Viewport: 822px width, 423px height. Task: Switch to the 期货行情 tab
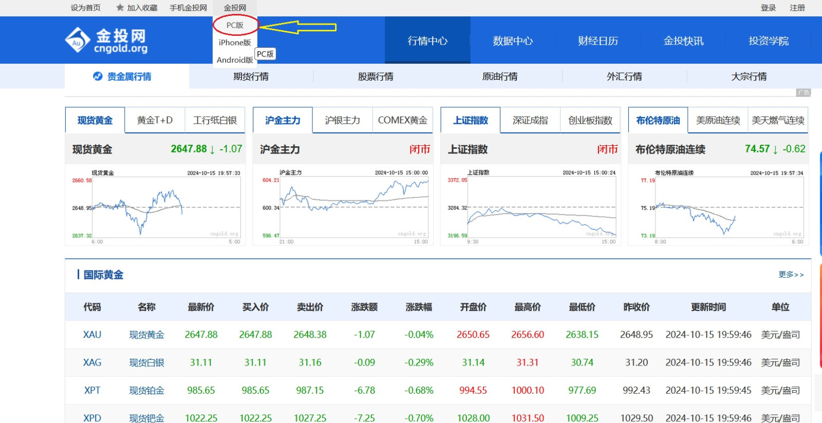(251, 76)
